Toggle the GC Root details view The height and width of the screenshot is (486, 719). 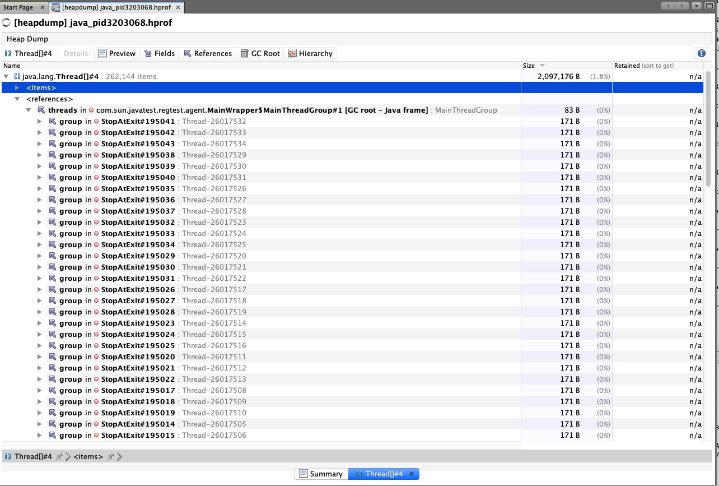pyautogui.click(x=260, y=53)
